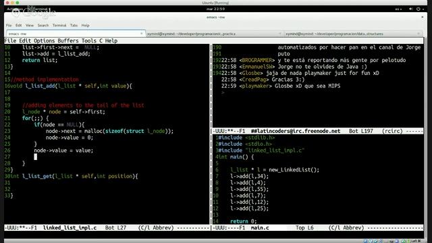
Task: Click '#include <stdlib.h>' in main.c
Action: point(246,138)
